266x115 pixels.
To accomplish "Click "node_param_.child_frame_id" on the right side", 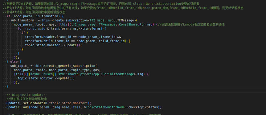I will pos(100,41).
